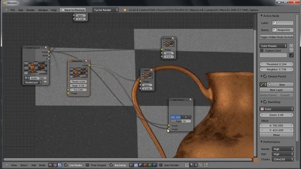Enable the Auto Render checkbox
301x169 pixels.
coord(161,165)
